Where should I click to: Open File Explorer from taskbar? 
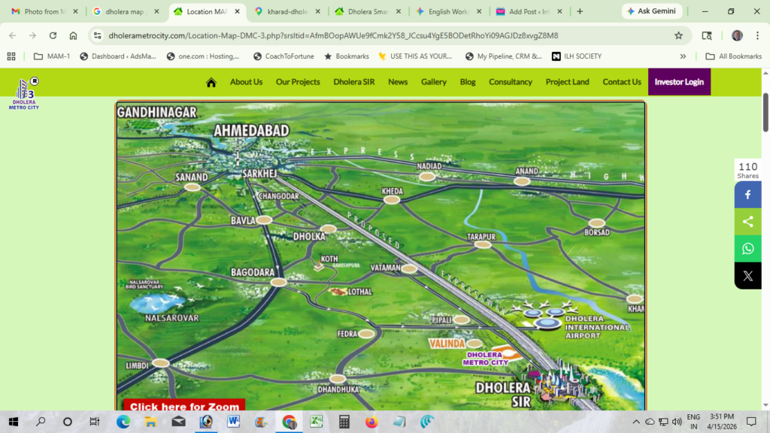pyautogui.click(x=150, y=422)
